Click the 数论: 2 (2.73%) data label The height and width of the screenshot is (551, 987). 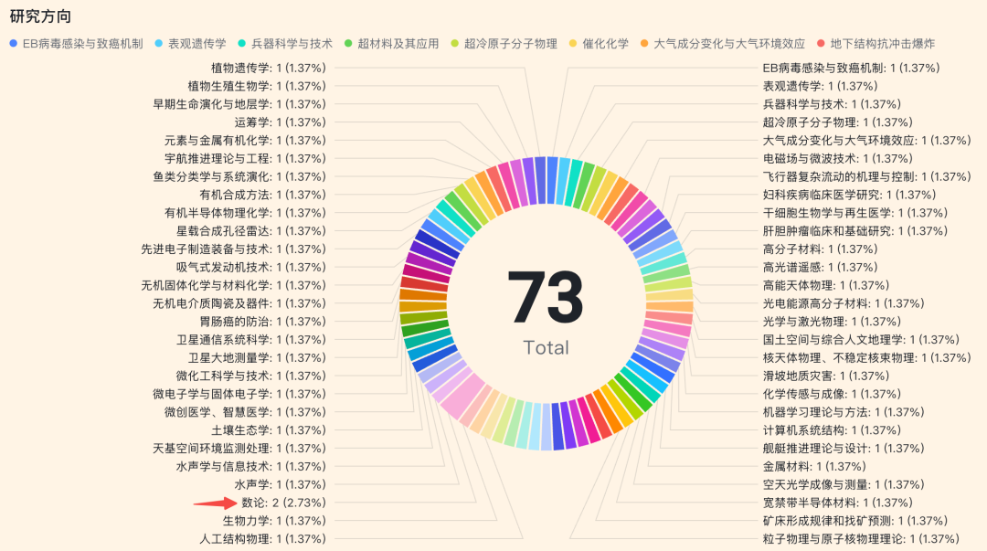[x=283, y=503]
